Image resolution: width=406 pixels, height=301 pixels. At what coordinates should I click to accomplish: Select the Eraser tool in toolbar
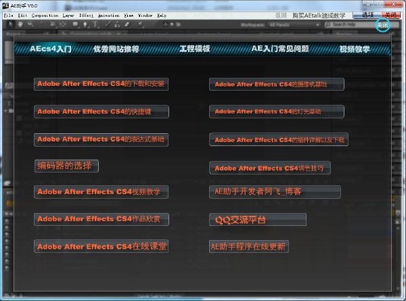point(127,24)
